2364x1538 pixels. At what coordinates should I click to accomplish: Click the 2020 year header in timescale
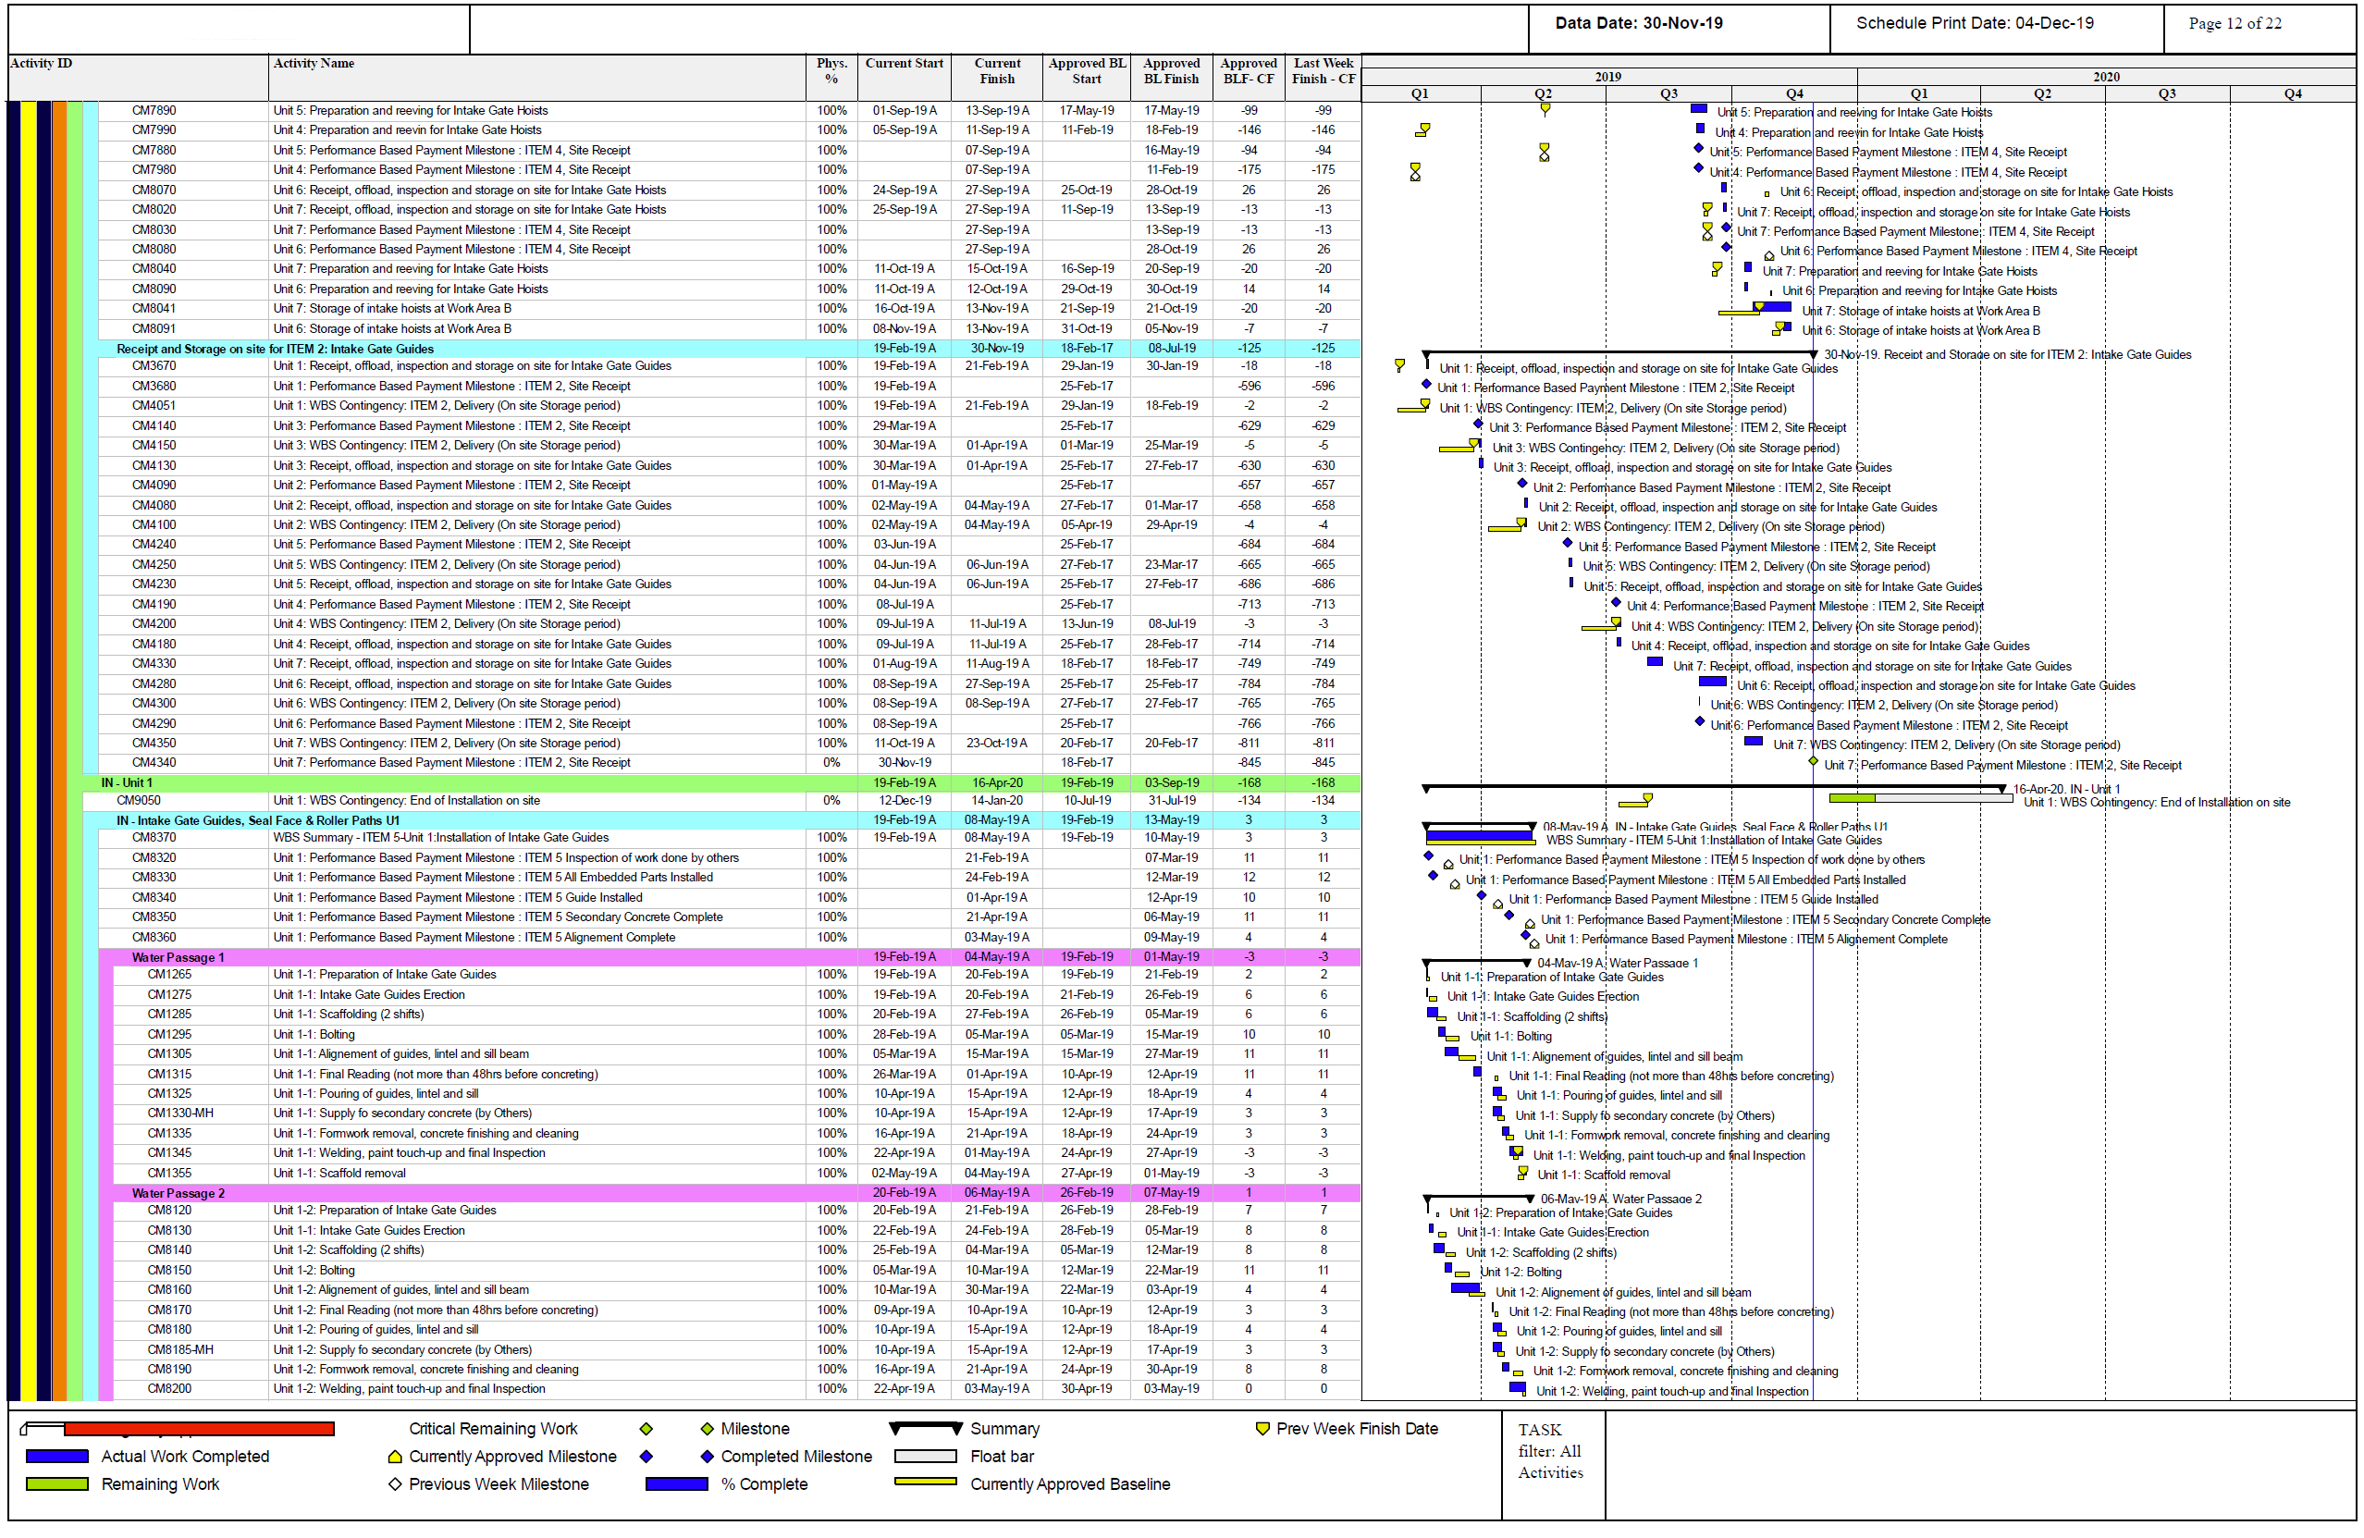[2105, 77]
